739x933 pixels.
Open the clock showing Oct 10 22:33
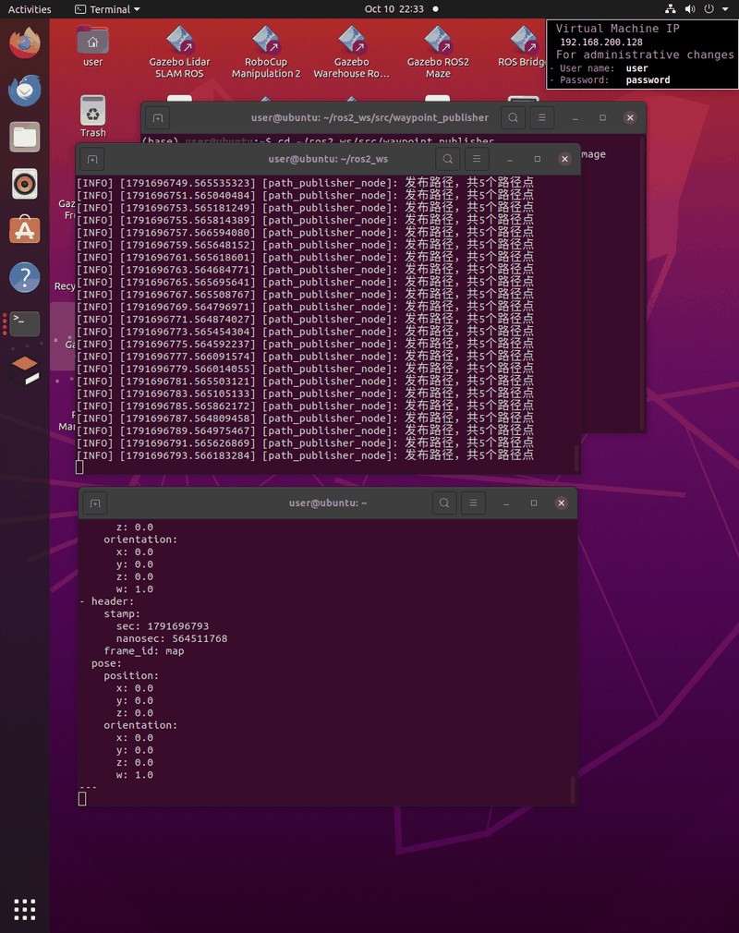[x=394, y=9]
